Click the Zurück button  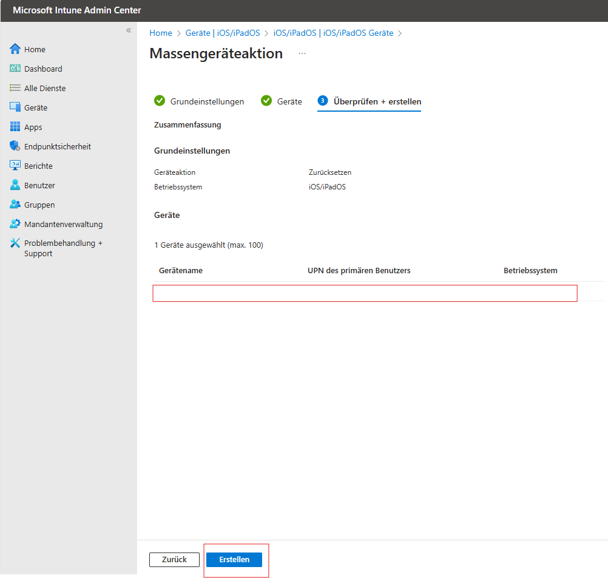[175, 559]
